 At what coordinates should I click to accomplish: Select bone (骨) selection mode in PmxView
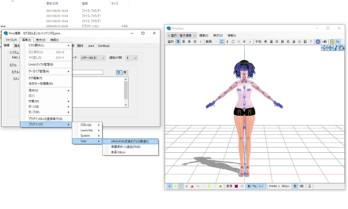[189, 42]
